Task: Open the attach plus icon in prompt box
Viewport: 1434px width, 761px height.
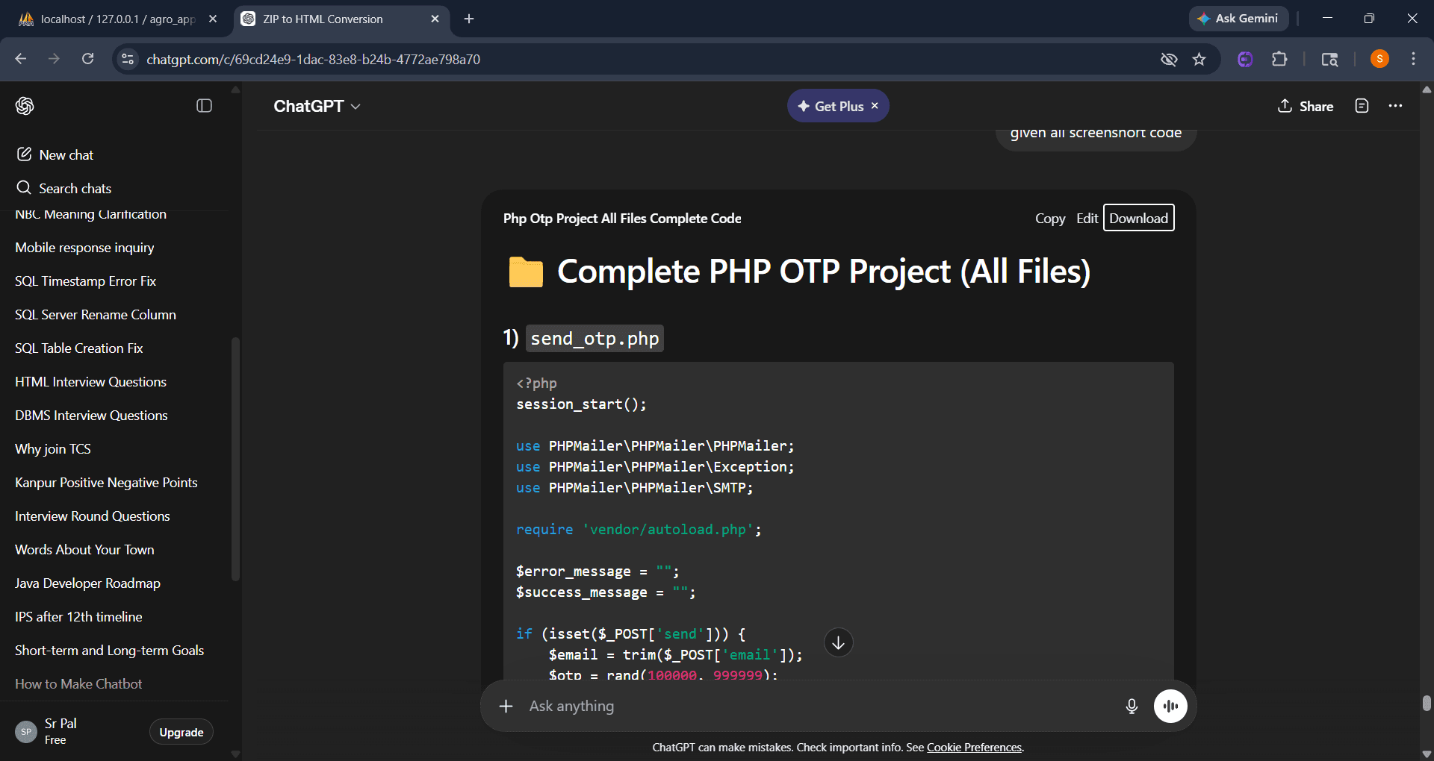Action: click(x=506, y=706)
